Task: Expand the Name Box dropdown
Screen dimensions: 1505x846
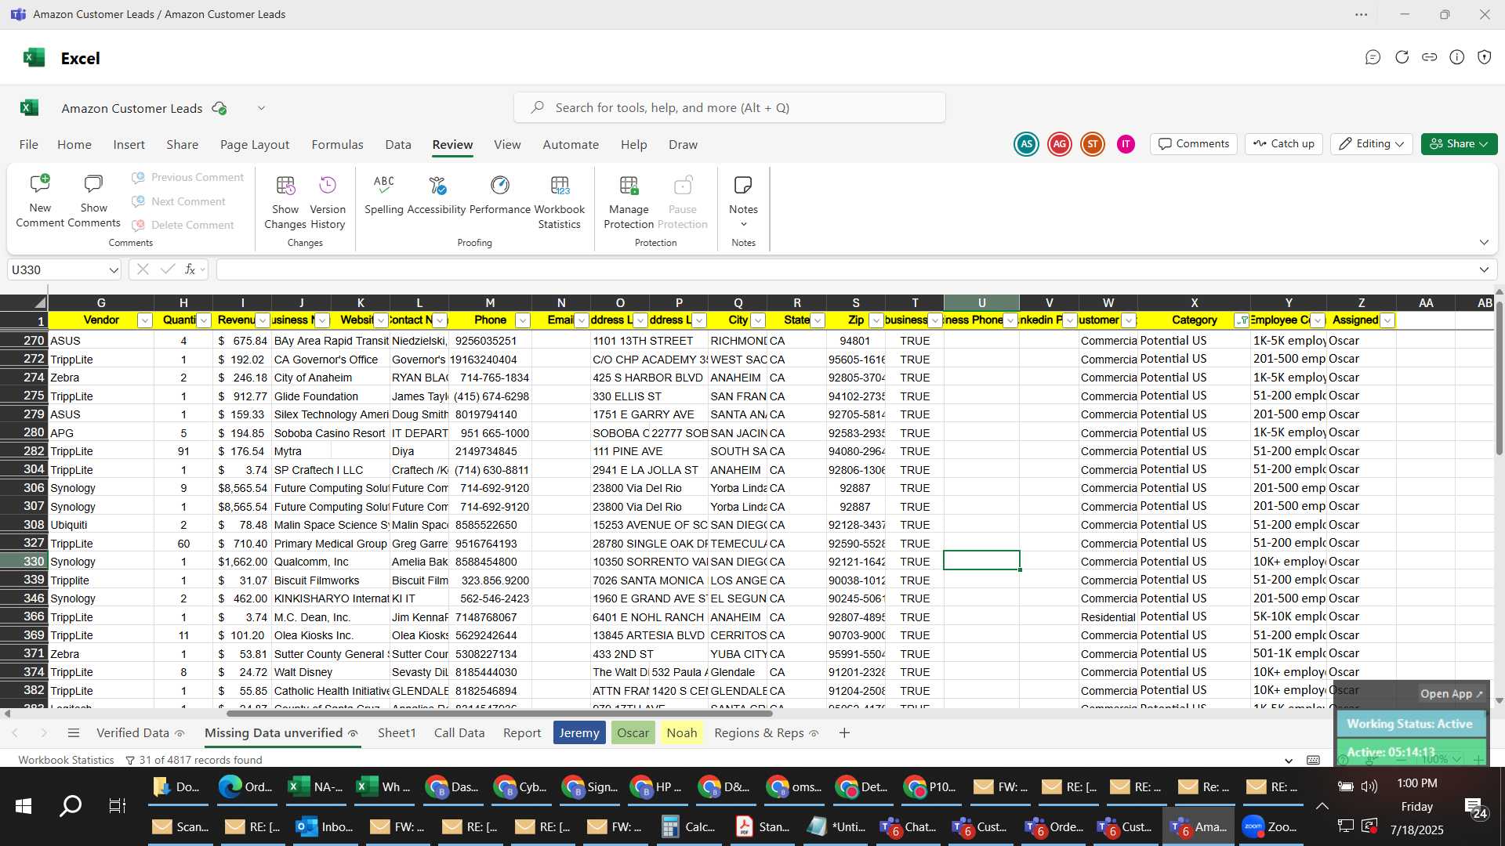Action: click(x=114, y=269)
